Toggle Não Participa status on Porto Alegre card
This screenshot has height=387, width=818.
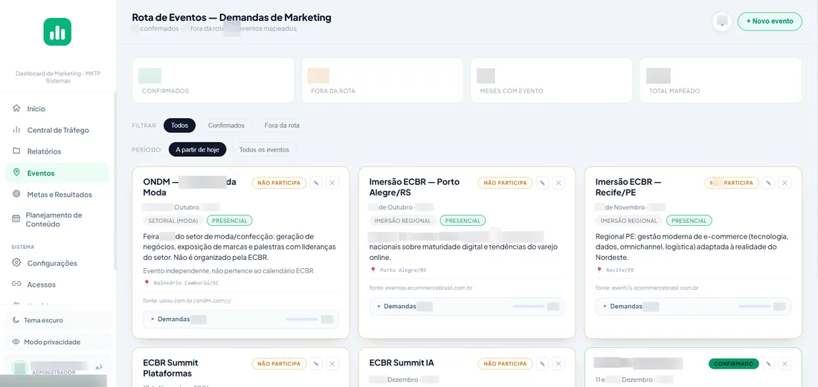[x=505, y=183]
